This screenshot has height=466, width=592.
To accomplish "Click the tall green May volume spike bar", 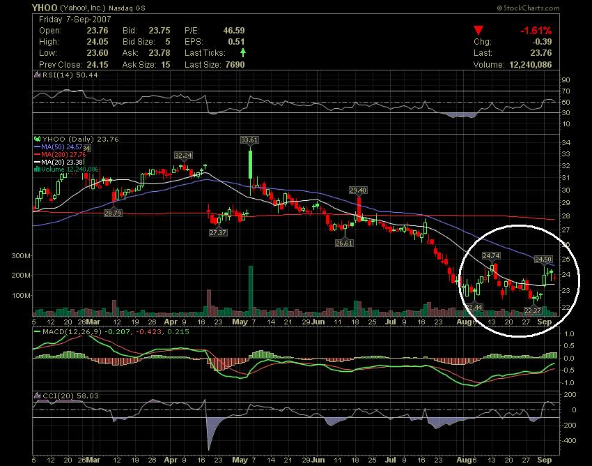I will (250, 290).
